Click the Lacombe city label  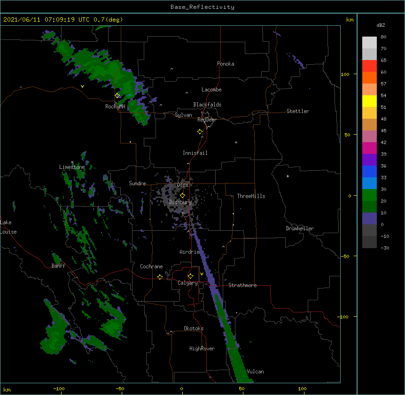coord(211,90)
